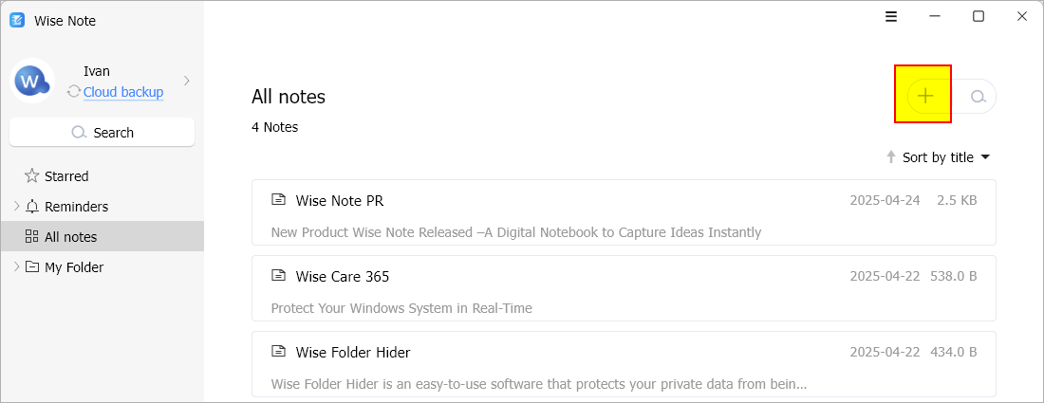Click the plus icon to add note
Image resolution: width=1044 pixels, height=403 pixels.
(x=924, y=96)
